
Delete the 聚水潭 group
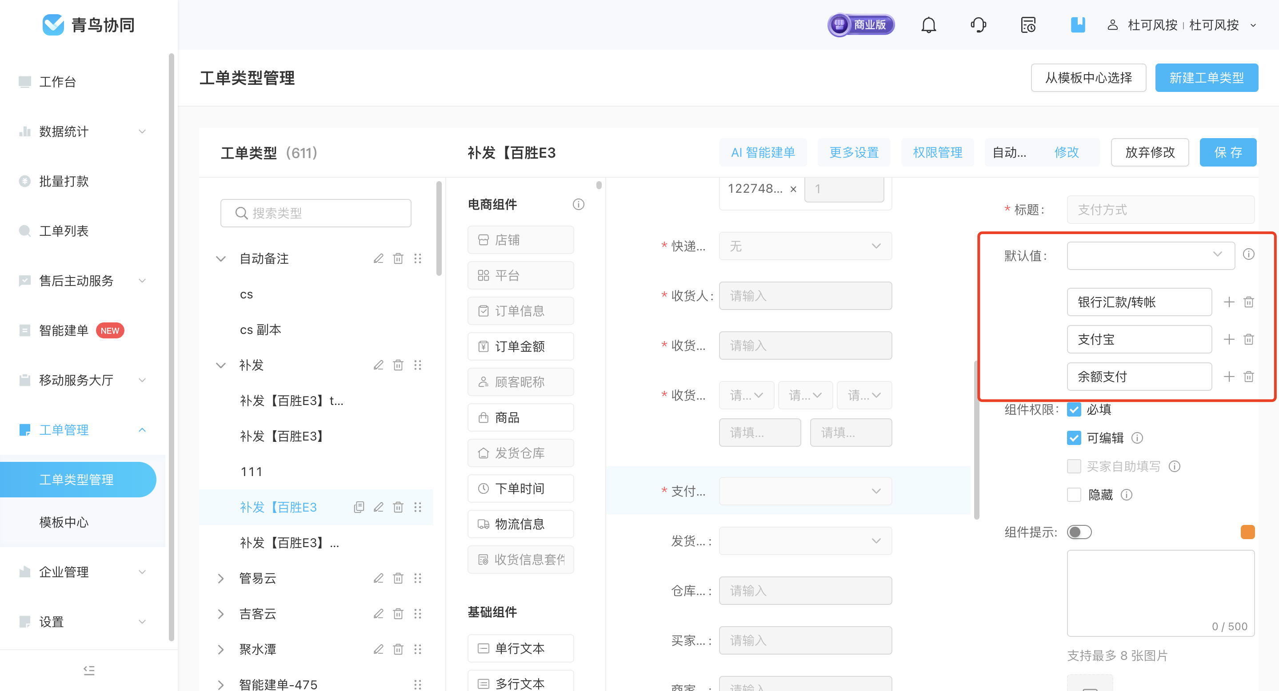point(398,649)
